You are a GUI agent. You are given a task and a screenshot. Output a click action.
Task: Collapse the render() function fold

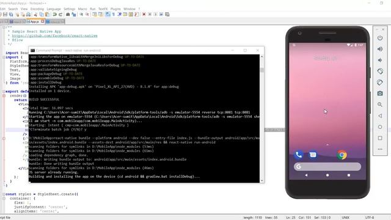click(4, 95)
